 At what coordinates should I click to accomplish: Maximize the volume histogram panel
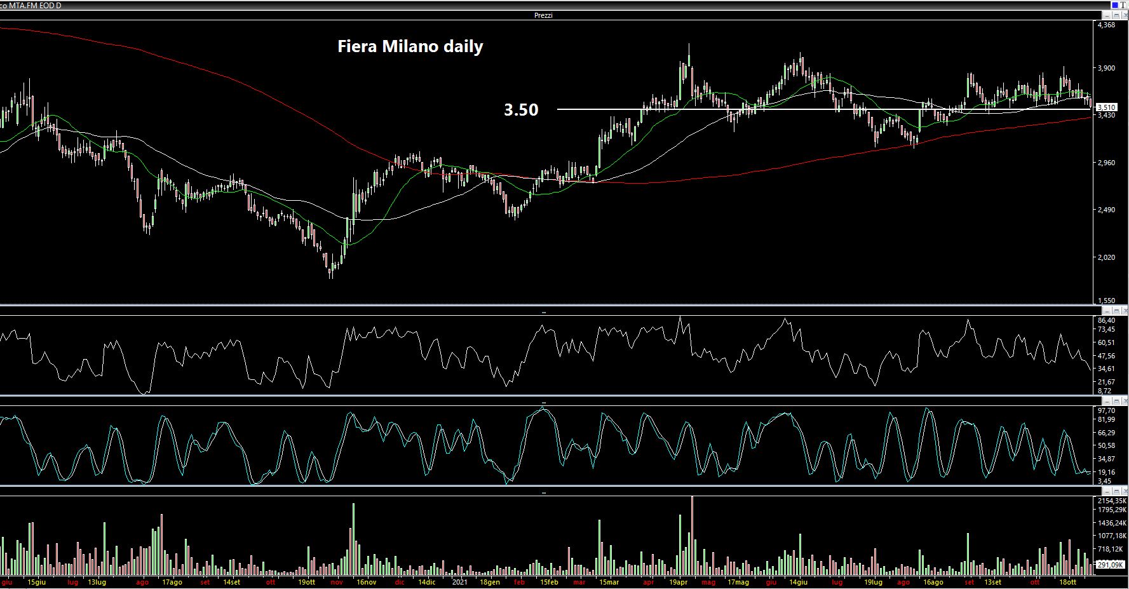pyautogui.click(x=1115, y=492)
